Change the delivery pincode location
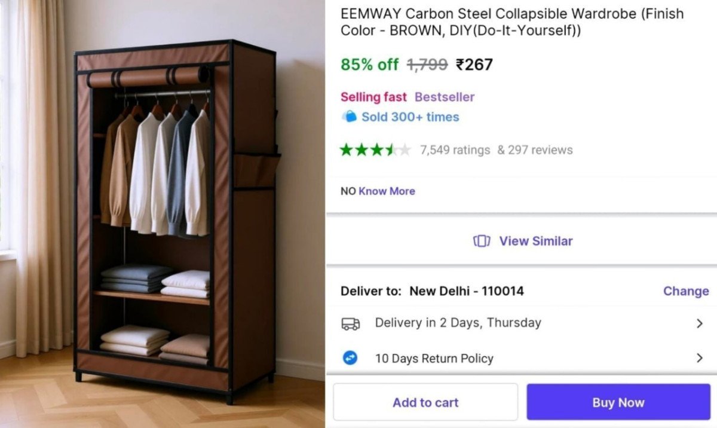717x428 pixels. (685, 291)
